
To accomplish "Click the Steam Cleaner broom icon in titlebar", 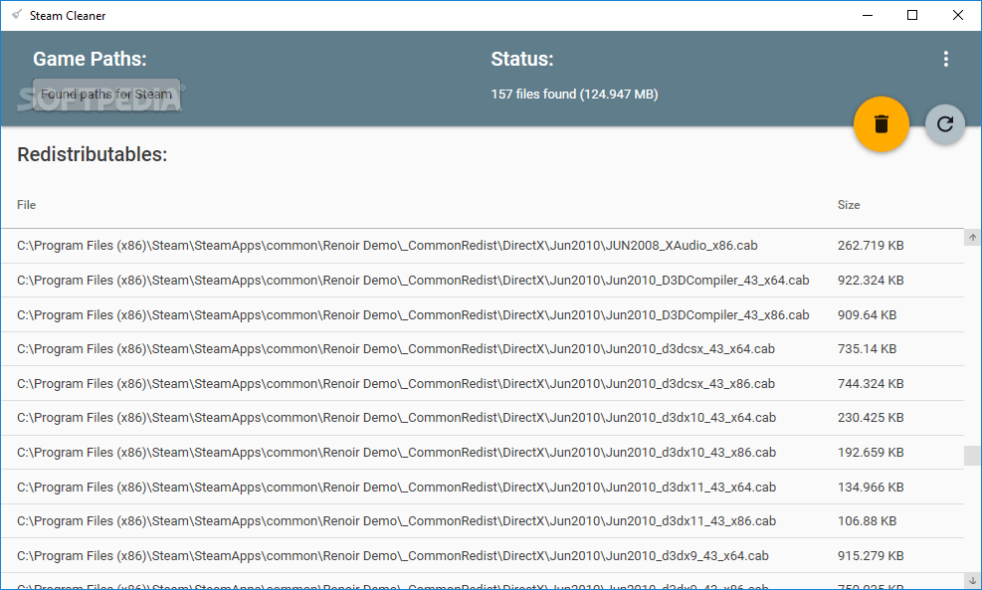I will click(14, 15).
